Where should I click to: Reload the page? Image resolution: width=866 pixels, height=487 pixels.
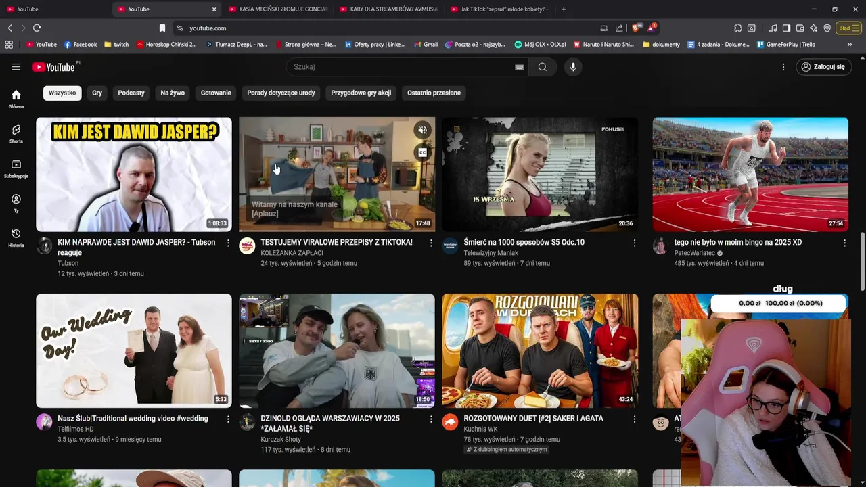(x=37, y=28)
